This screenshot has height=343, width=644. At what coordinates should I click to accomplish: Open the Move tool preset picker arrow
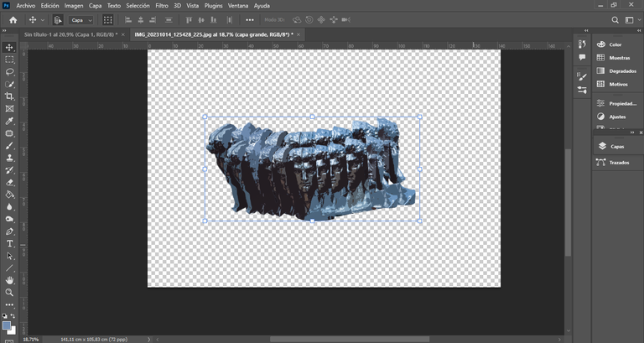(x=42, y=20)
